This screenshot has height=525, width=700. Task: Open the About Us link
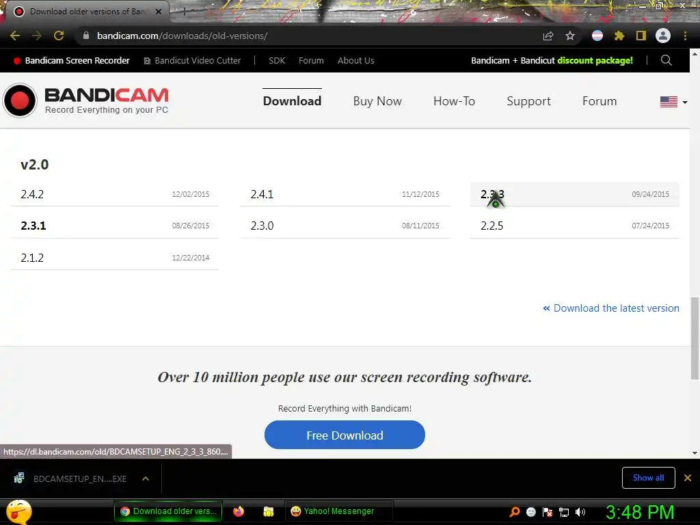[x=355, y=60]
